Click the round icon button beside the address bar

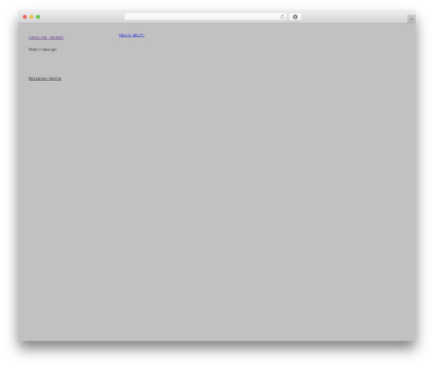pyautogui.click(x=295, y=16)
